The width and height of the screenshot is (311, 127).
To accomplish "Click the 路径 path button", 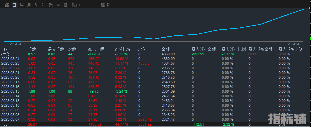I will (105, 5).
